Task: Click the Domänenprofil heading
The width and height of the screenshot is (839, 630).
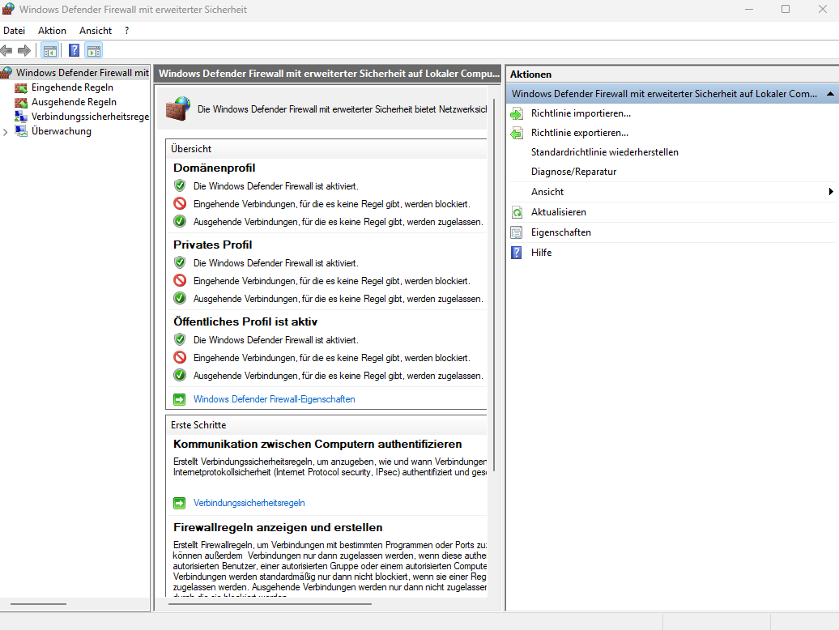Action: click(214, 168)
